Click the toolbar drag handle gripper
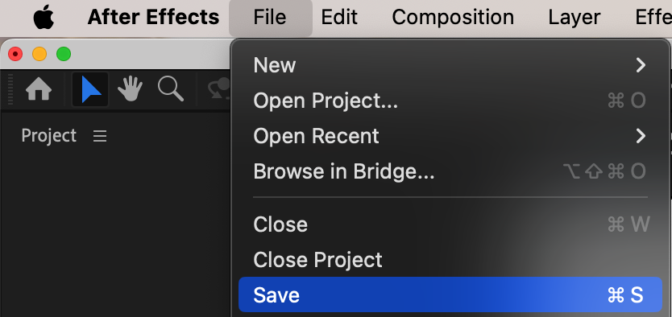672x317 pixels. pyautogui.click(x=10, y=89)
